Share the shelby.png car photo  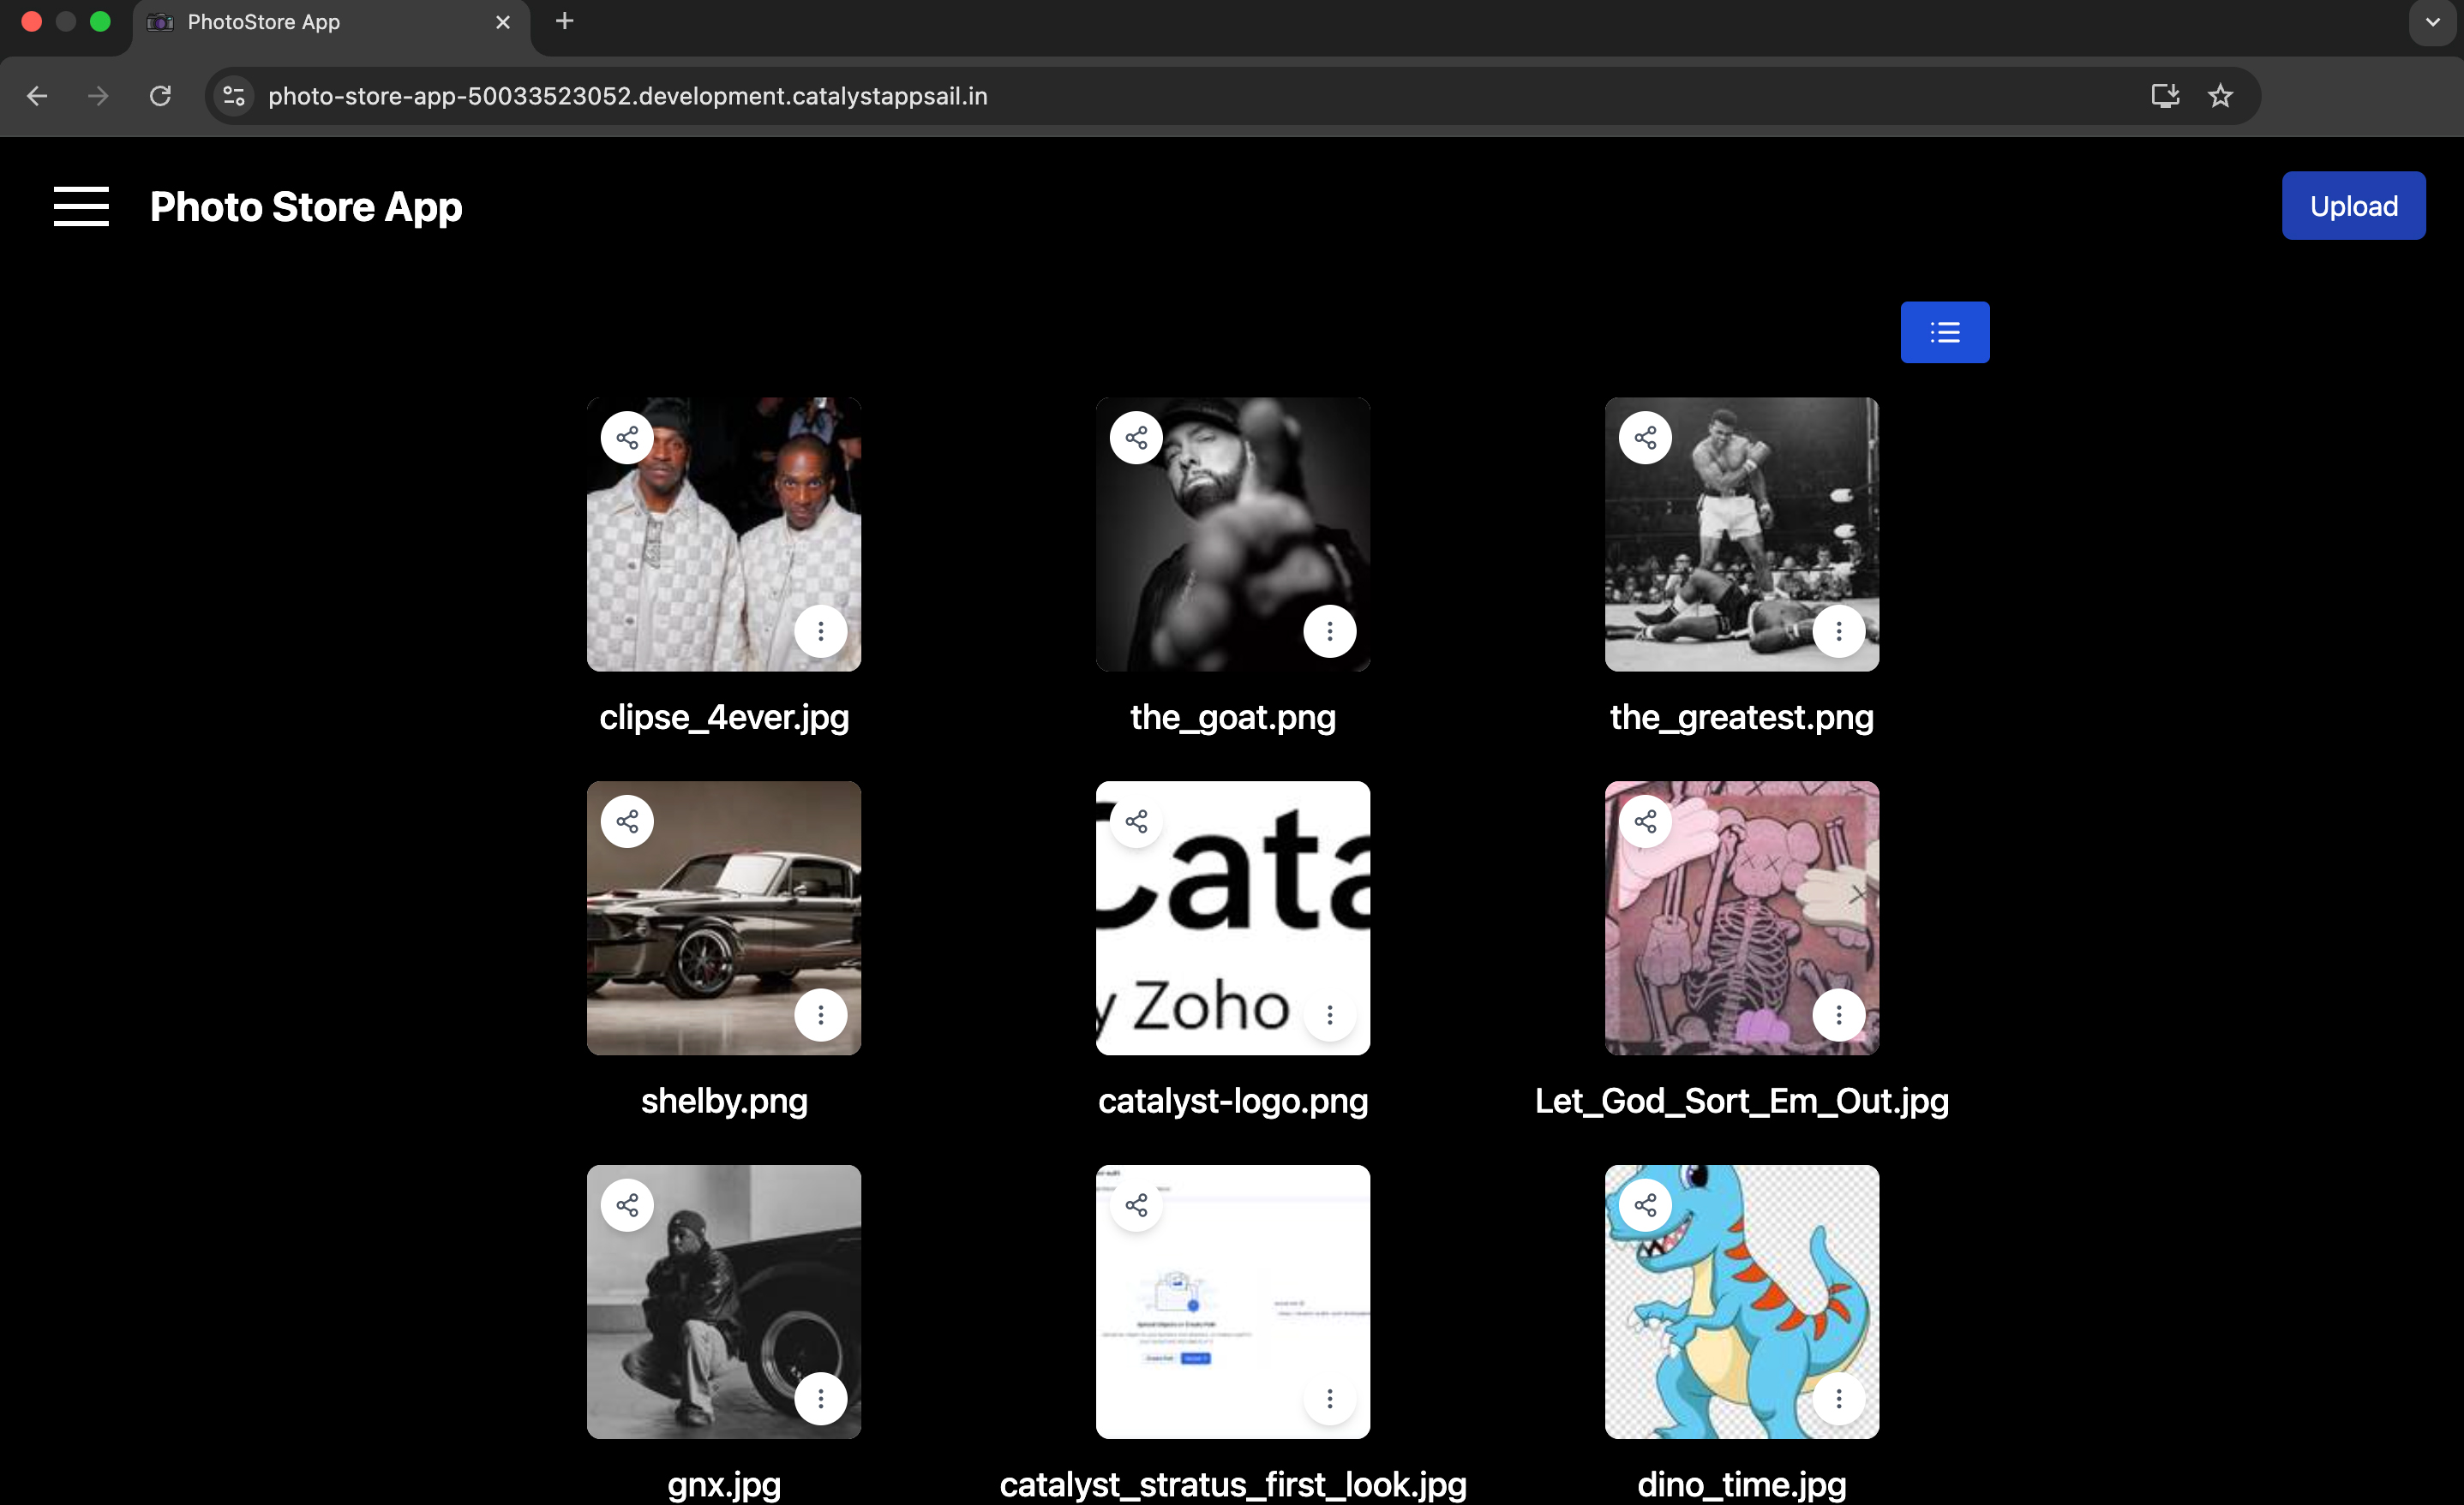point(627,821)
